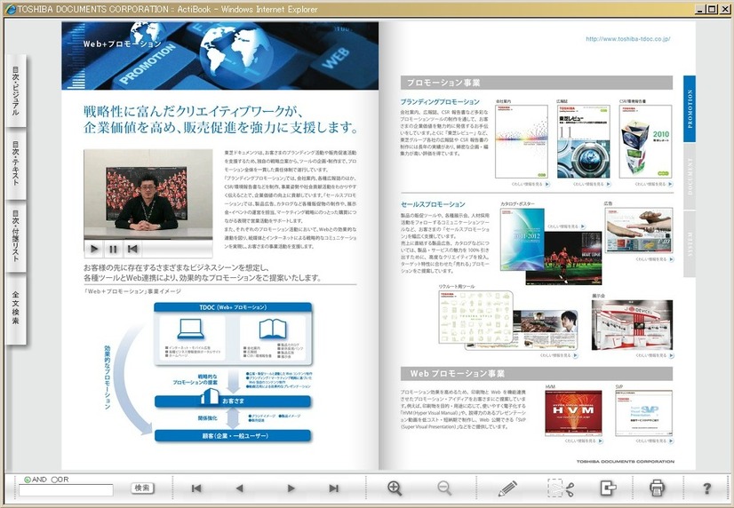
Task: Click the ブランディングプロモーション heading
Action: click(440, 101)
